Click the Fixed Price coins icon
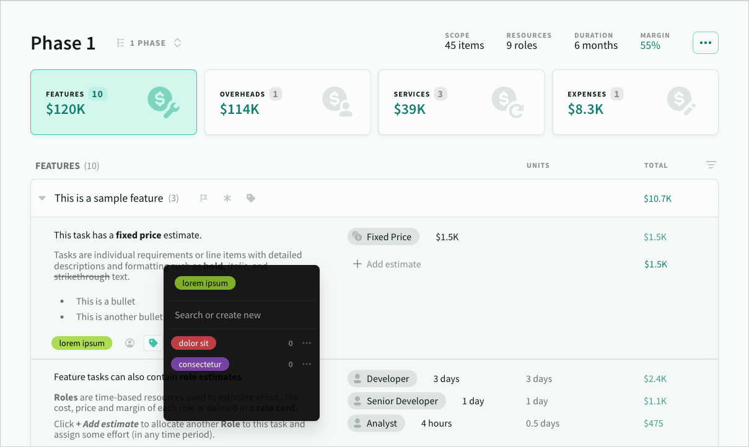Screen dimensions: 749x447 [x=357, y=237]
